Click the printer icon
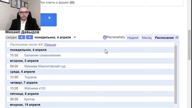 pyautogui.click(x=105, y=37)
